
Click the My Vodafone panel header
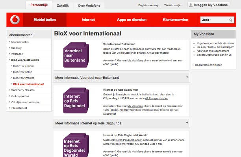[213, 34]
